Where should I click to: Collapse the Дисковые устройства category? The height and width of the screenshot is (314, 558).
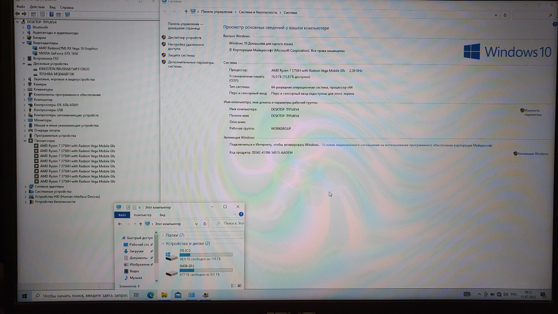[24, 64]
